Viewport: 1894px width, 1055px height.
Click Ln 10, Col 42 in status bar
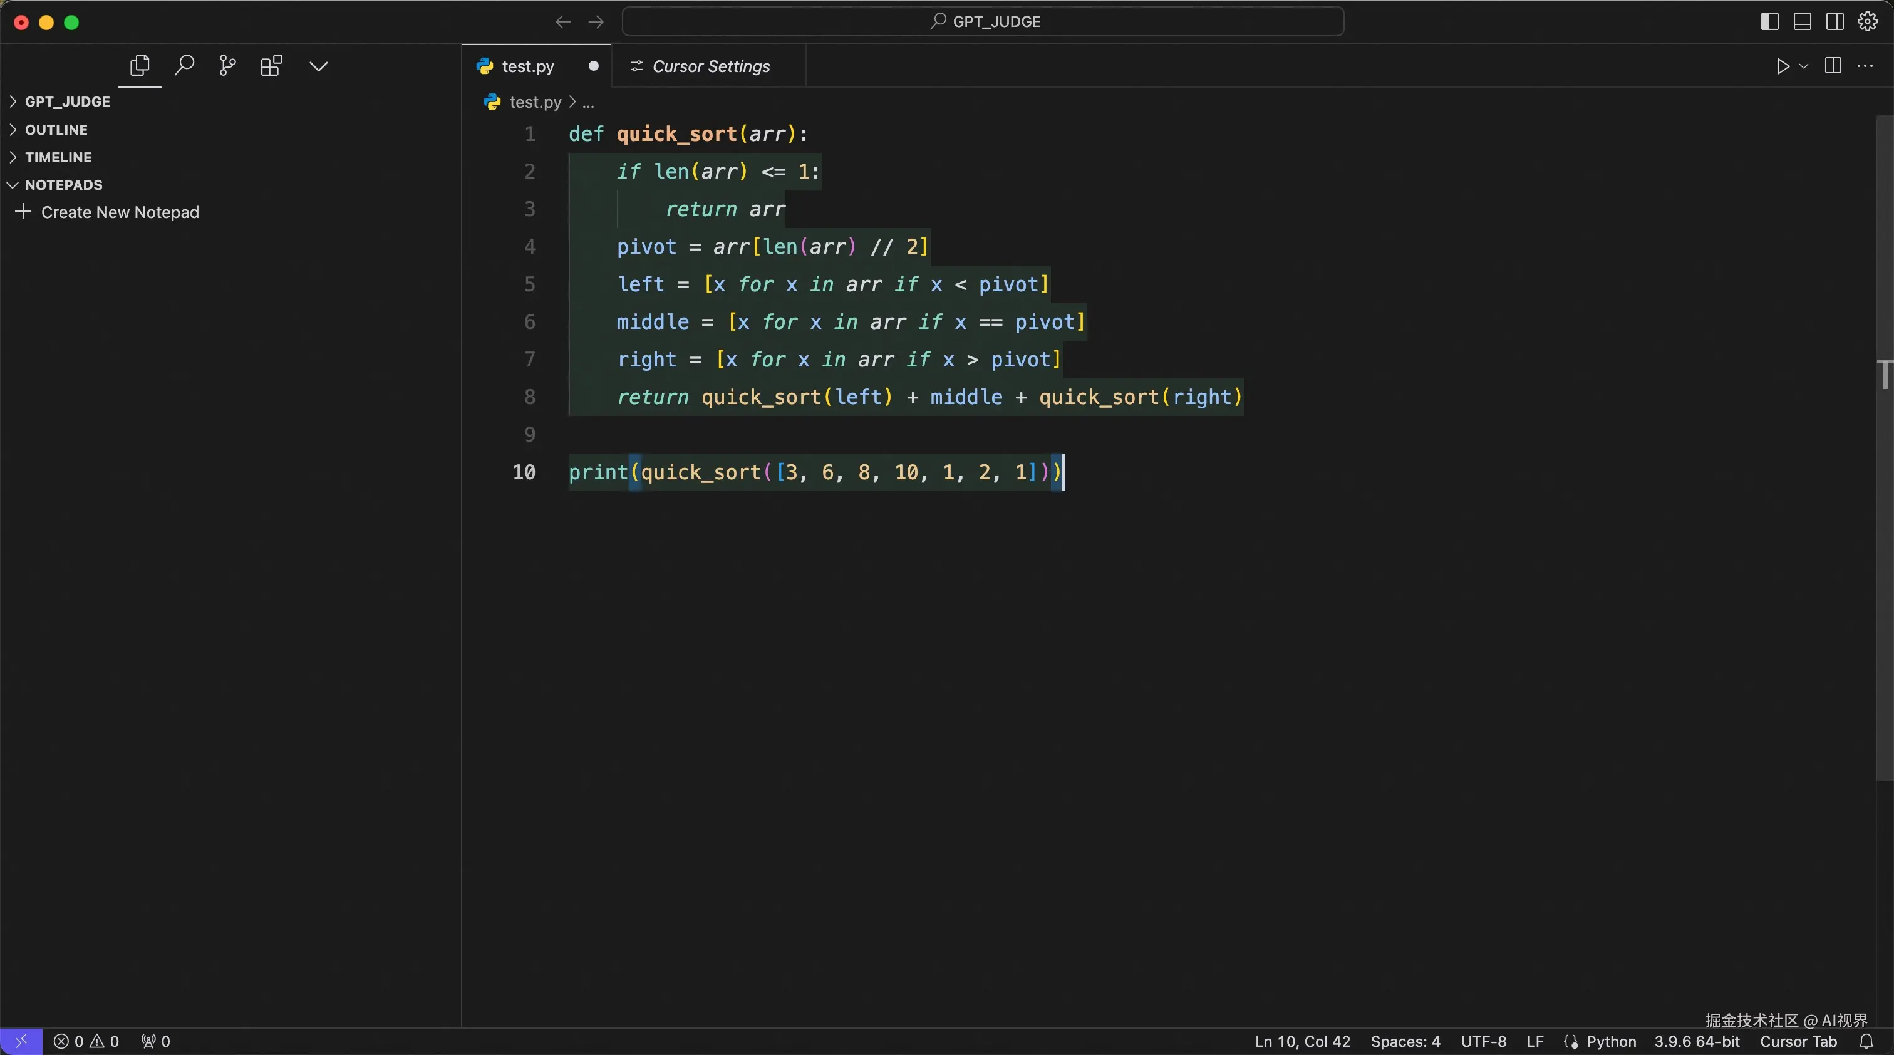1302,1042
